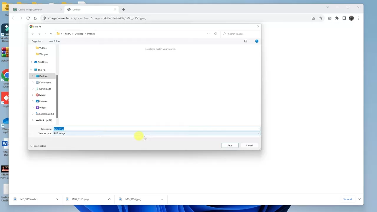
Task: Open the Chrome side panel icon
Action: pos(344,18)
